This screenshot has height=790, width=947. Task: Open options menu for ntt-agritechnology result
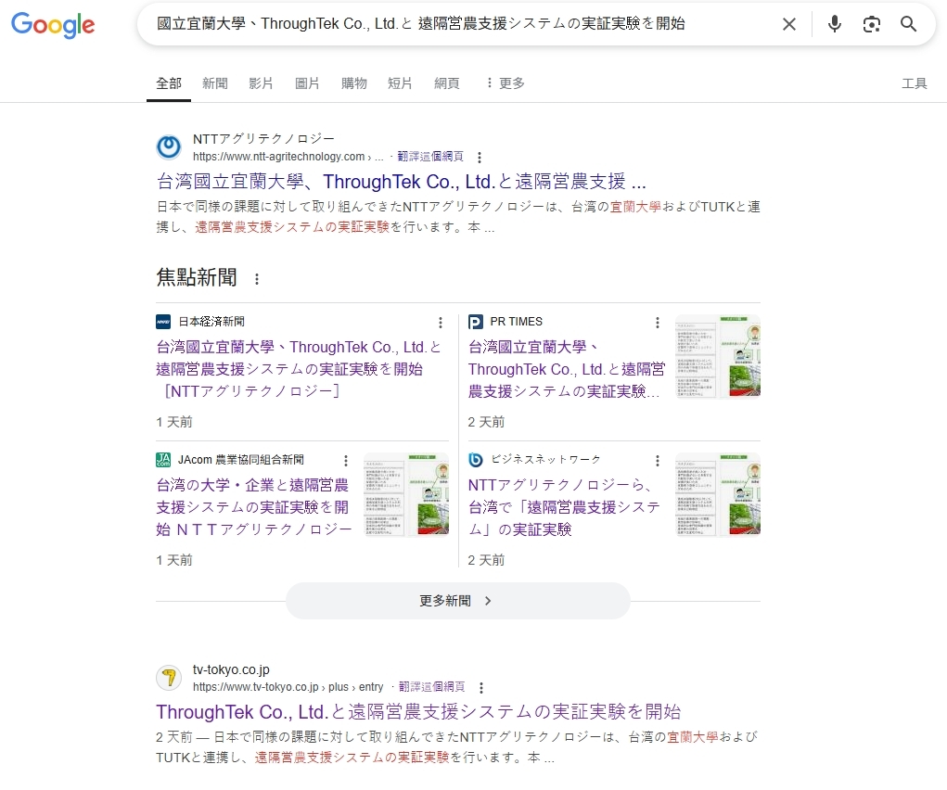480,158
